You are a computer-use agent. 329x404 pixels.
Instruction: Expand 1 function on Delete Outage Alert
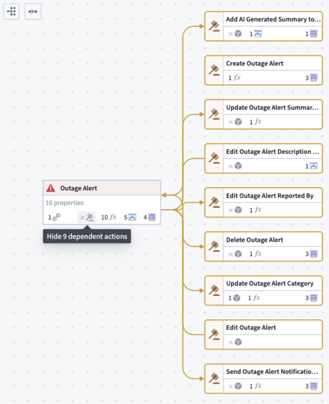pos(255,254)
